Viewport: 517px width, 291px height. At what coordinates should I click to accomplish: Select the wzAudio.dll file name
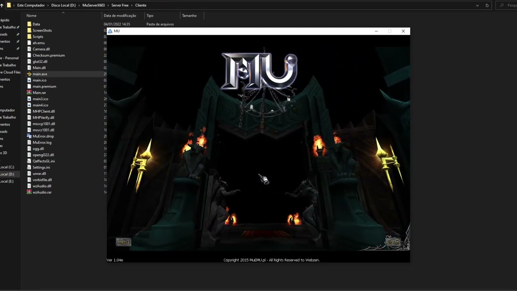[42, 186]
